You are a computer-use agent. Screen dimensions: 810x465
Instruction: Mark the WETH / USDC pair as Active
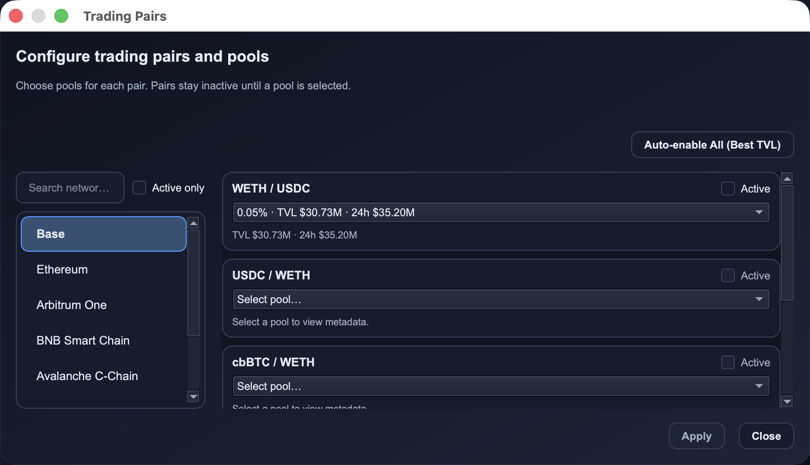pos(728,189)
